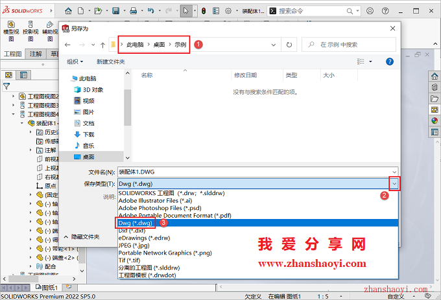Open the recent locations chevron dropdown

[93, 45]
